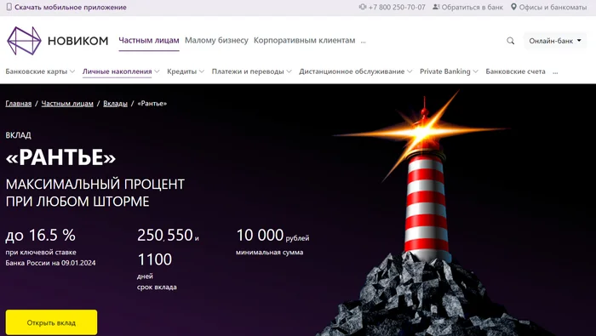Expand the Кредиты menu
Screen dimensions: 596x336
tap(186, 71)
